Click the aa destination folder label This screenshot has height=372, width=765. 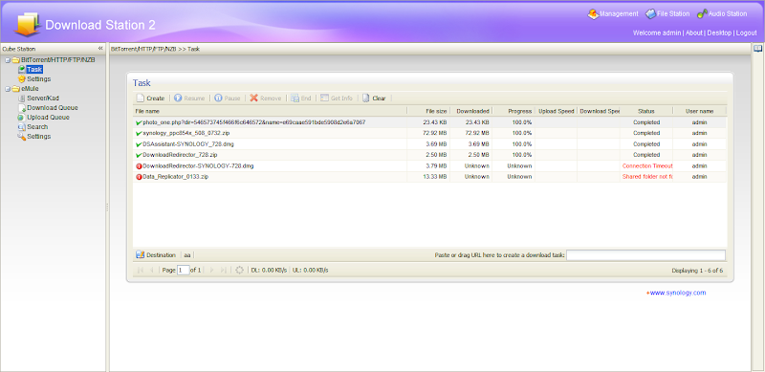(187, 255)
